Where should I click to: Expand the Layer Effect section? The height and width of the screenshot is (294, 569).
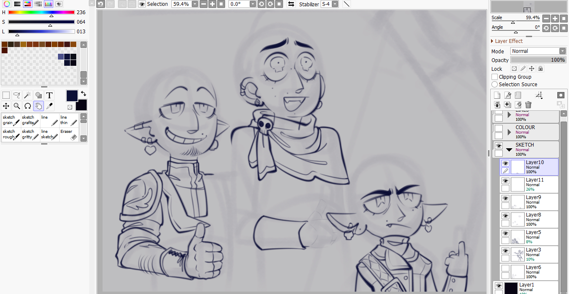492,41
